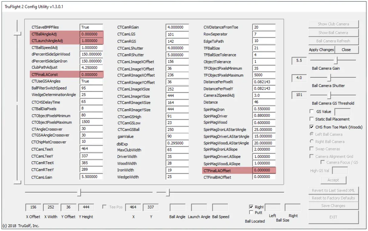Select the Left Ball Camera radio button
368x231 pixels.
tap(312, 134)
